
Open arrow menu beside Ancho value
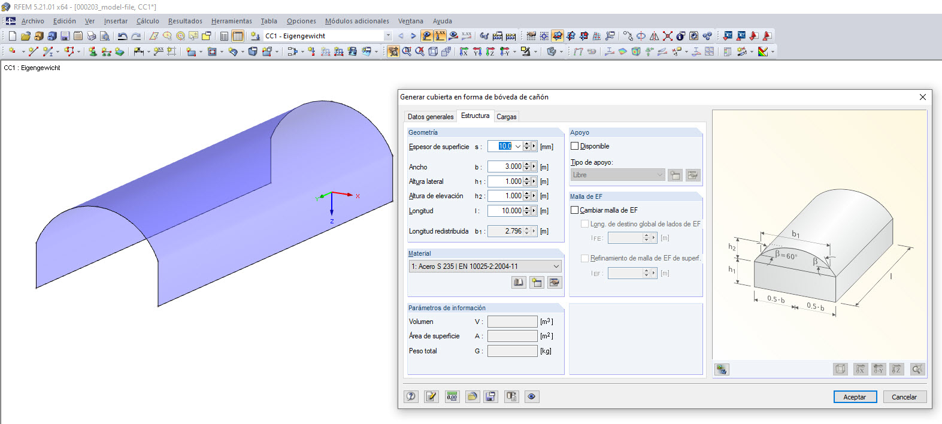pyautogui.click(x=534, y=166)
